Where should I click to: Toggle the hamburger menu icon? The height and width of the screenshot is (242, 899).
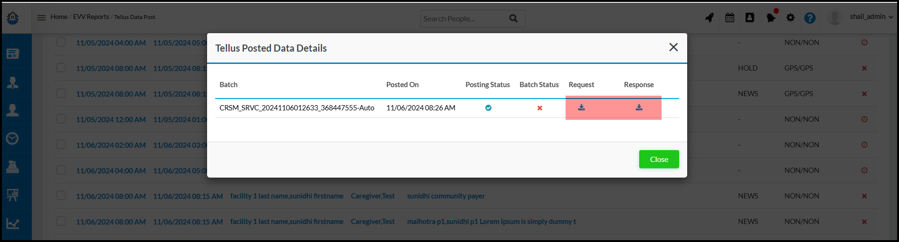(x=42, y=18)
